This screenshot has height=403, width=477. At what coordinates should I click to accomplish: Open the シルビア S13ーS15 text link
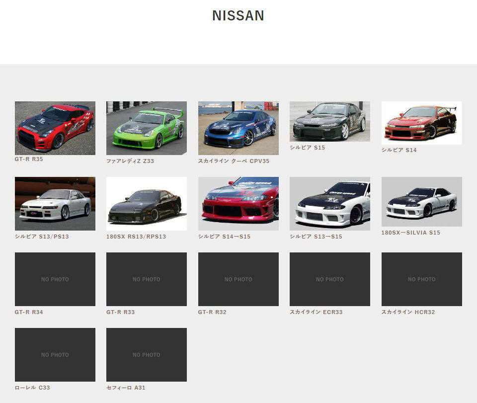pyautogui.click(x=316, y=237)
